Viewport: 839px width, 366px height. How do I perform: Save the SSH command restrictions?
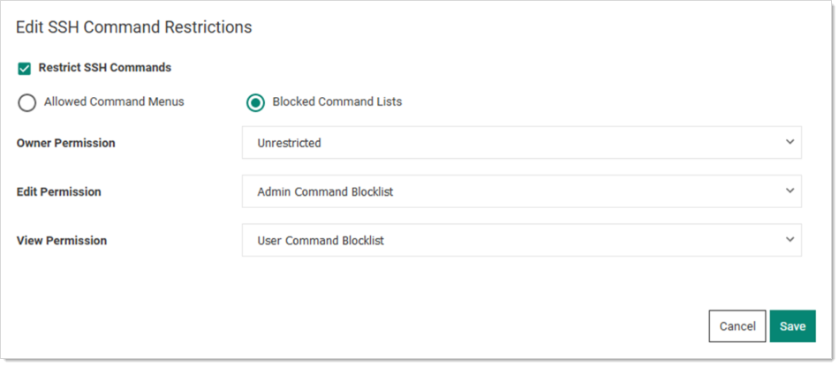point(792,326)
